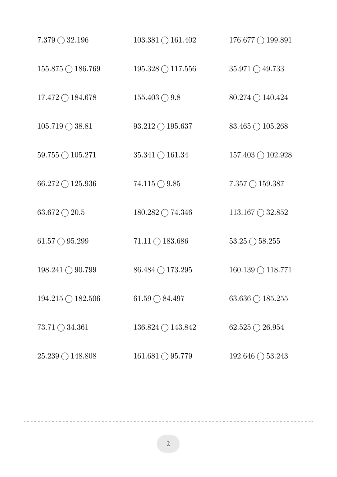Click the circle between 176.677 and 199.891
Screen dimensions: 337x477
[260, 40]
